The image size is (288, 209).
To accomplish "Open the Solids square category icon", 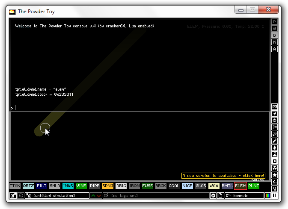I will point(275,161).
